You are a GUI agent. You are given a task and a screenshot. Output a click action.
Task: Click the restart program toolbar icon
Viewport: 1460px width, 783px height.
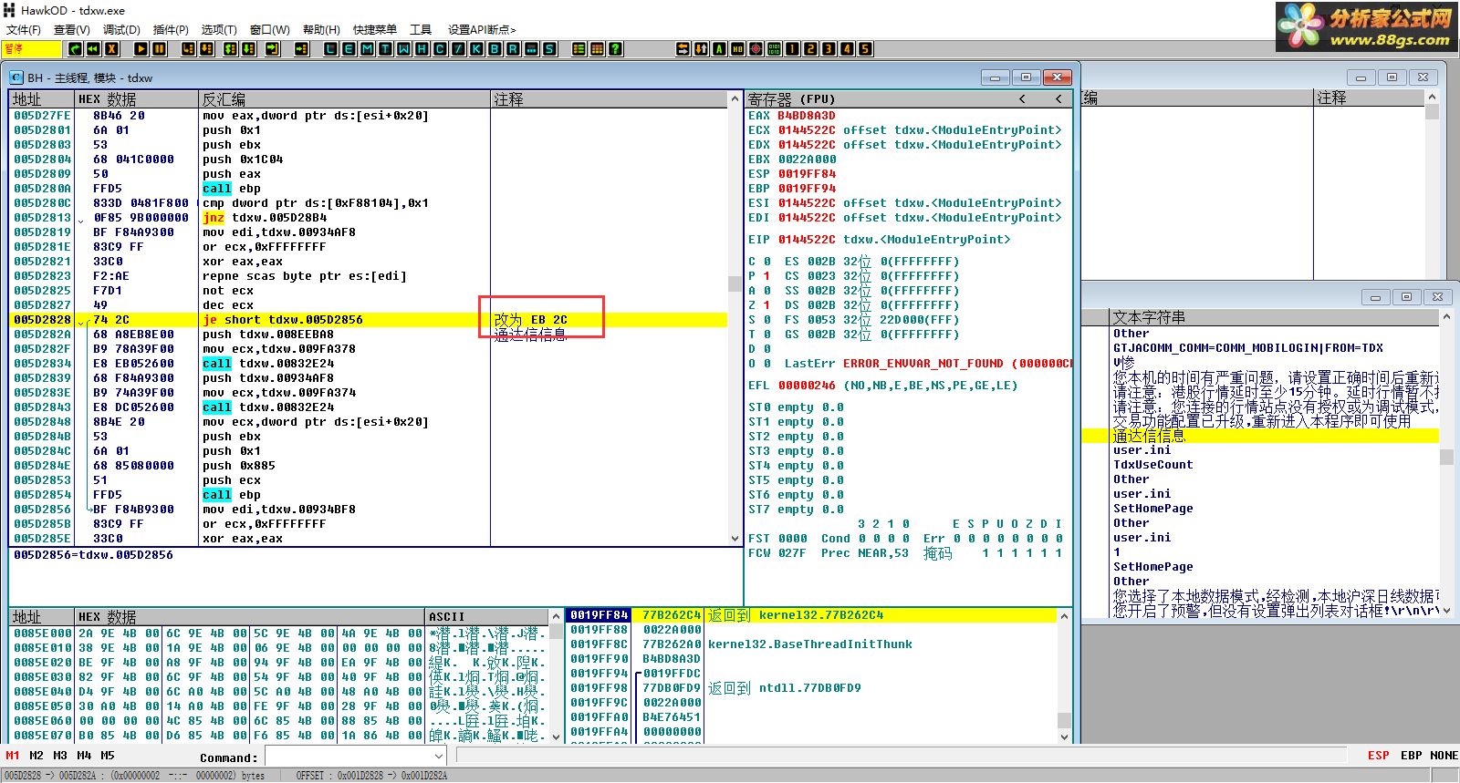(92, 49)
